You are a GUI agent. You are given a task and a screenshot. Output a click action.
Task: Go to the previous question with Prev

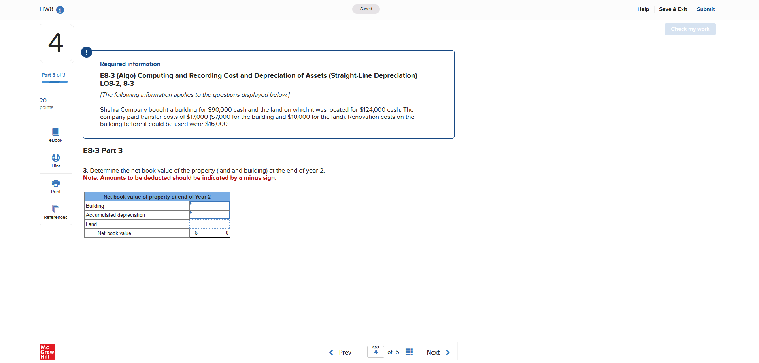344,352
